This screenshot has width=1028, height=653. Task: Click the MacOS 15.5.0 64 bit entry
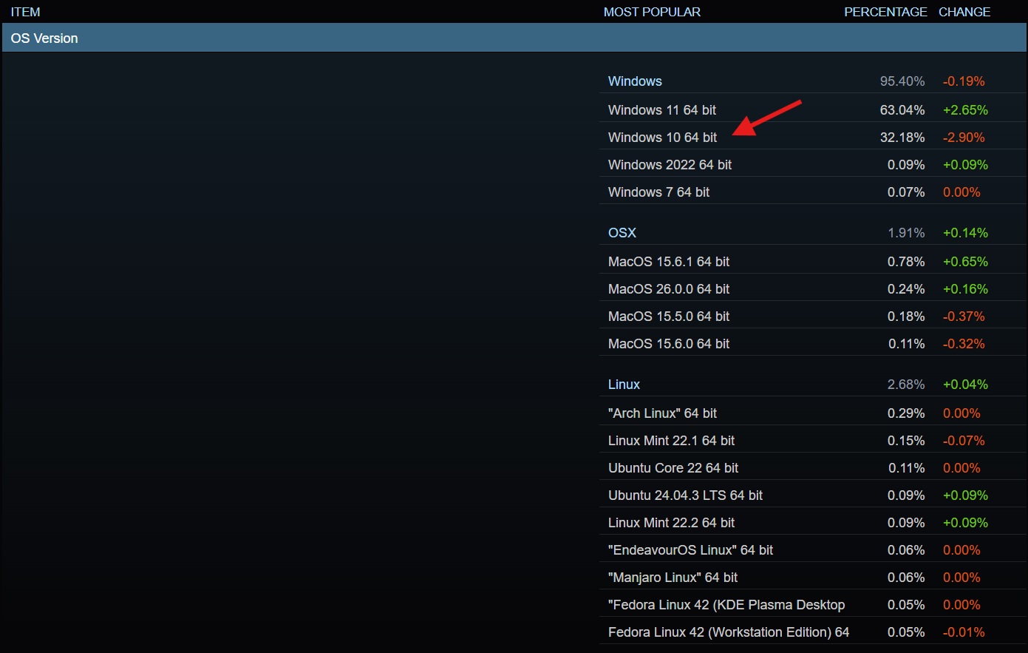(x=668, y=317)
